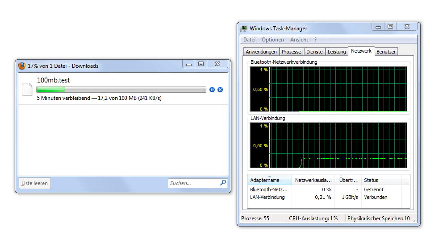Viewport: 443px width, 239px height.
Task: Pause the 100mb.test download
Action: click(x=212, y=90)
